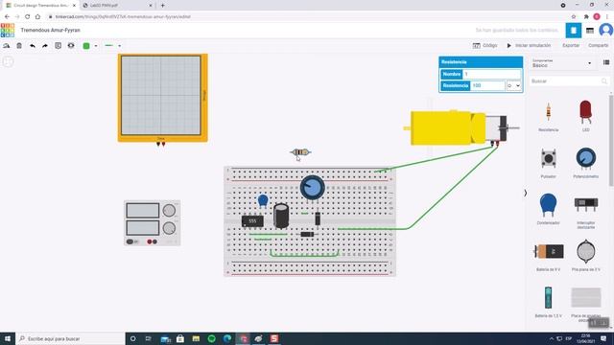
Task: Click the Tinkercad logo
Action: [8, 30]
